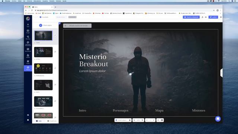Click the small blue icon at canvas corner
238x134 pixels.
pyautogui.click(x=59, y=23)
